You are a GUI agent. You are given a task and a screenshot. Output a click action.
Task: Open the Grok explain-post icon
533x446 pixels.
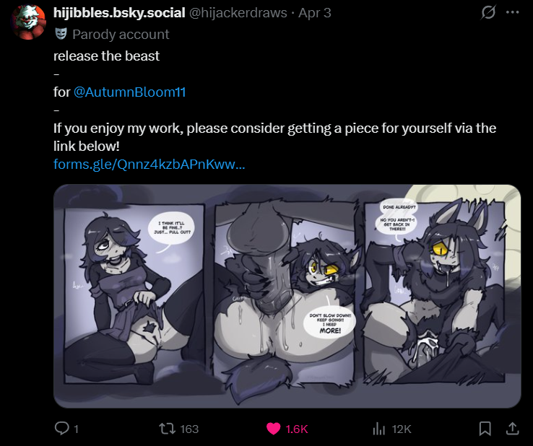click(x=488, y=12)
